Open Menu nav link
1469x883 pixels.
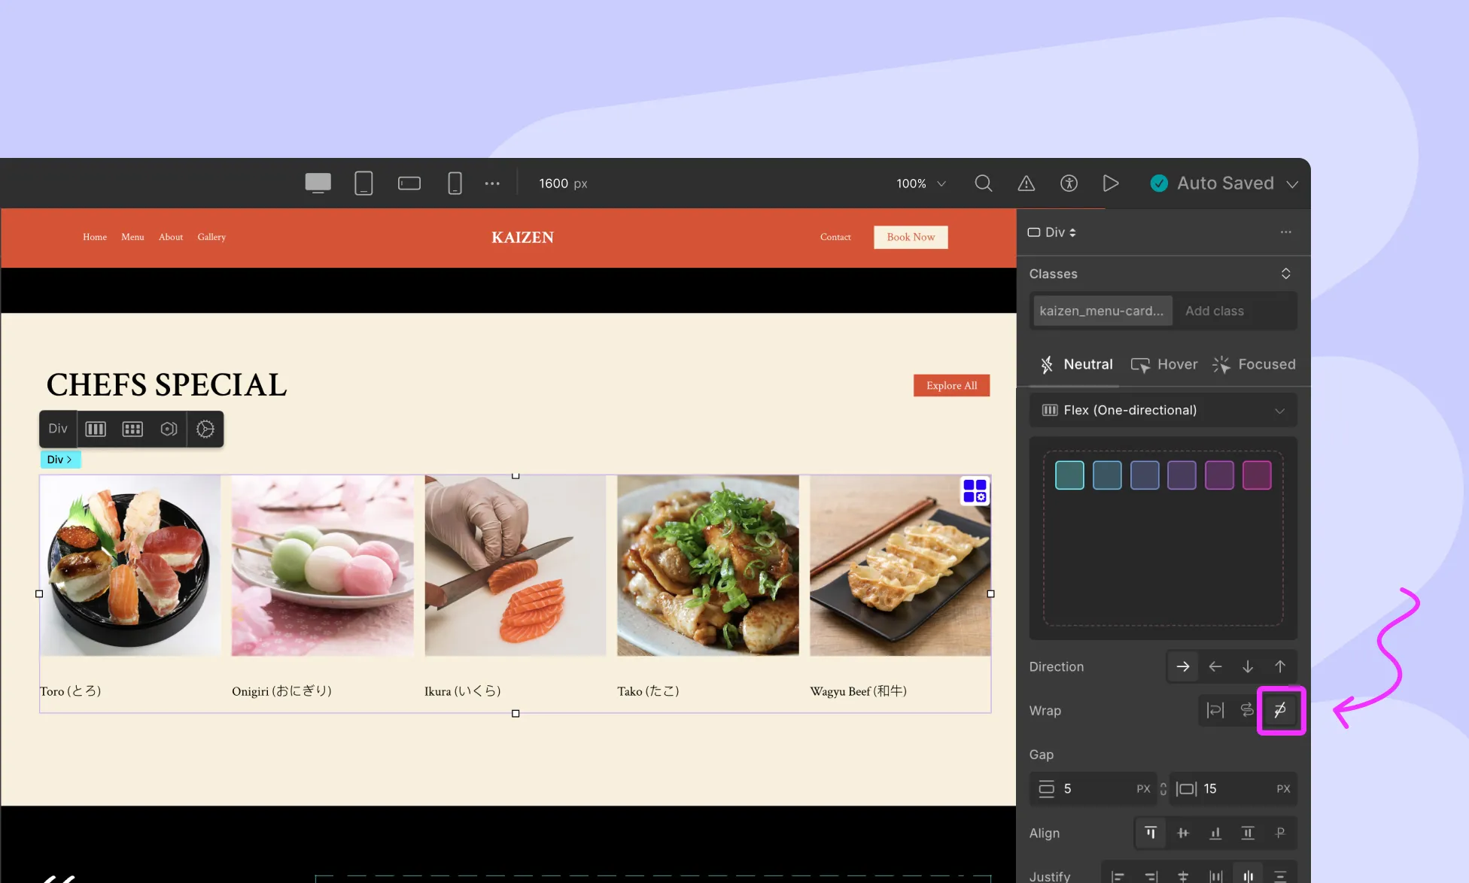click(132, 237)
